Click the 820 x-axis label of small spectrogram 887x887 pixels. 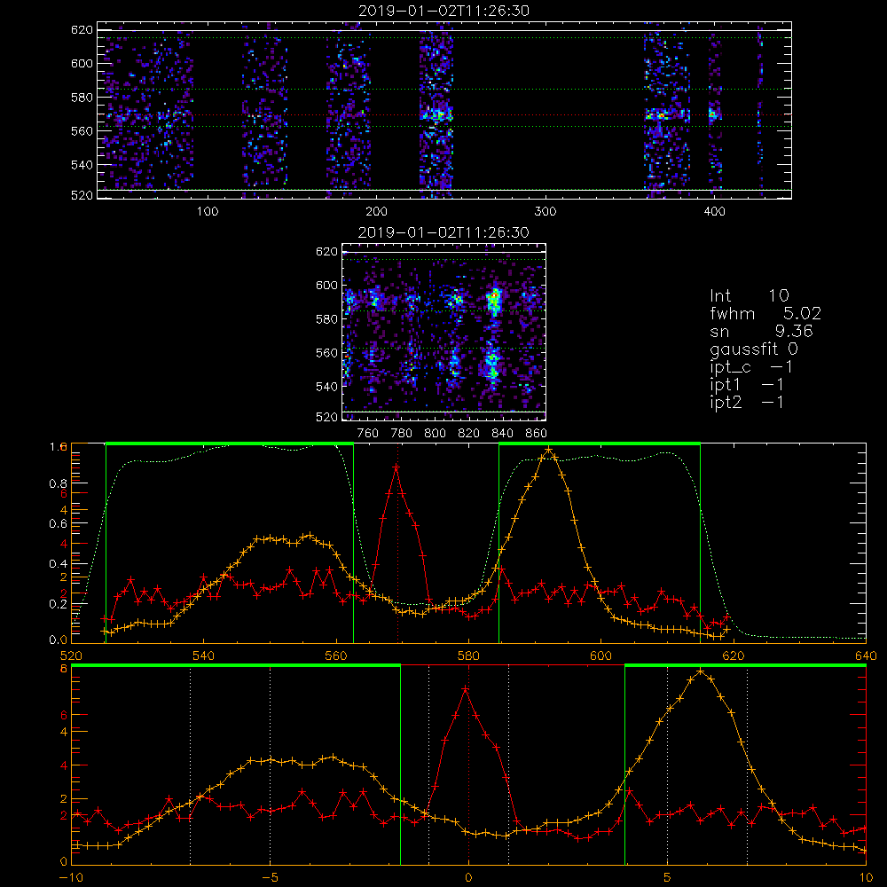pyautogui.click(x=469, y=434)
